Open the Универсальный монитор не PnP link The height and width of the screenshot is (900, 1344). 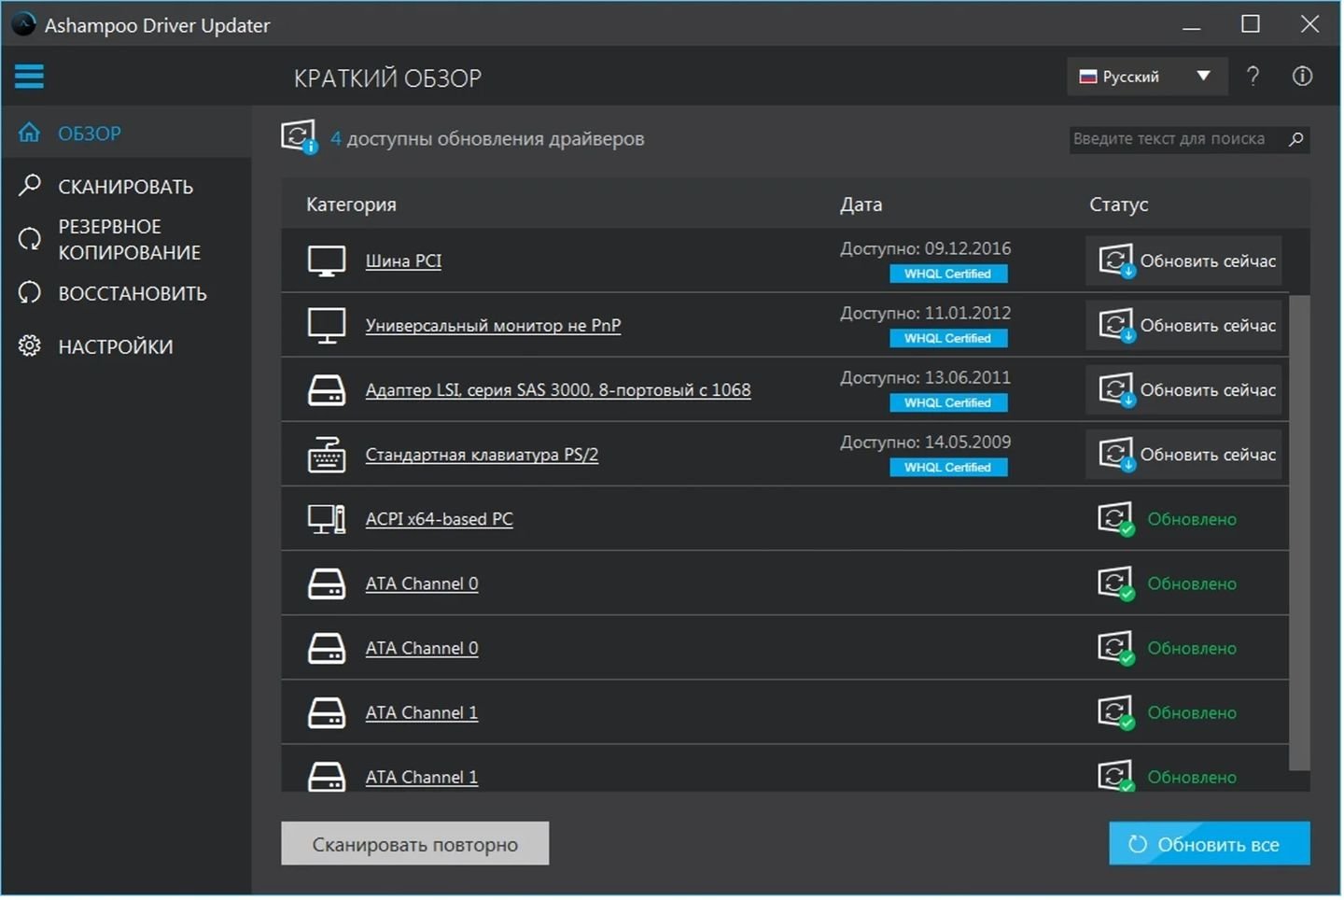click(493, 326)
